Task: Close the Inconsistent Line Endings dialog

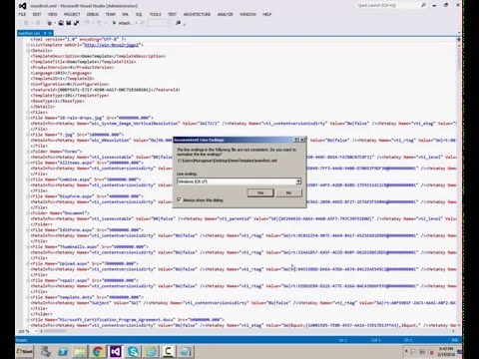Action: [x=302, y=140]
